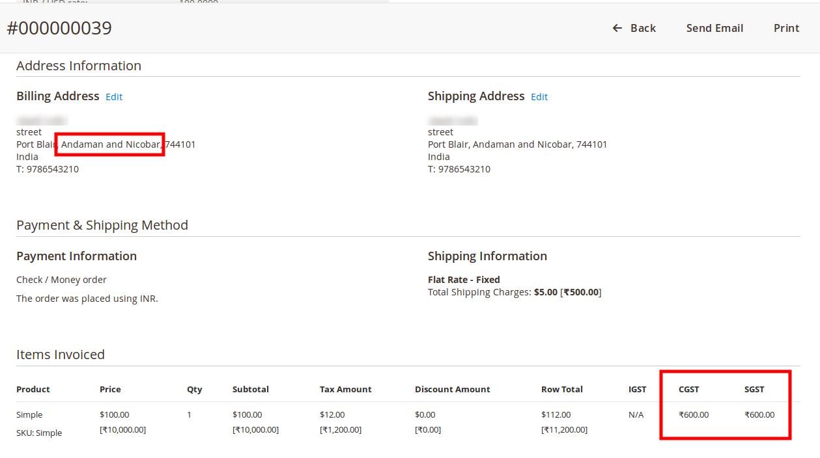Image resolution: width=820 pixels, height=458 pixels.
Task: Go Back to the invoices list
Action: point(634,28)
